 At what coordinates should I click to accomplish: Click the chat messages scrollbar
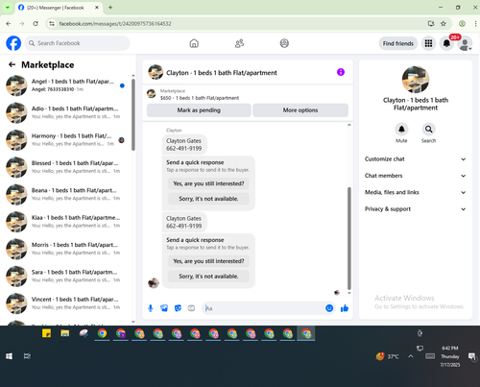(349, 238)
